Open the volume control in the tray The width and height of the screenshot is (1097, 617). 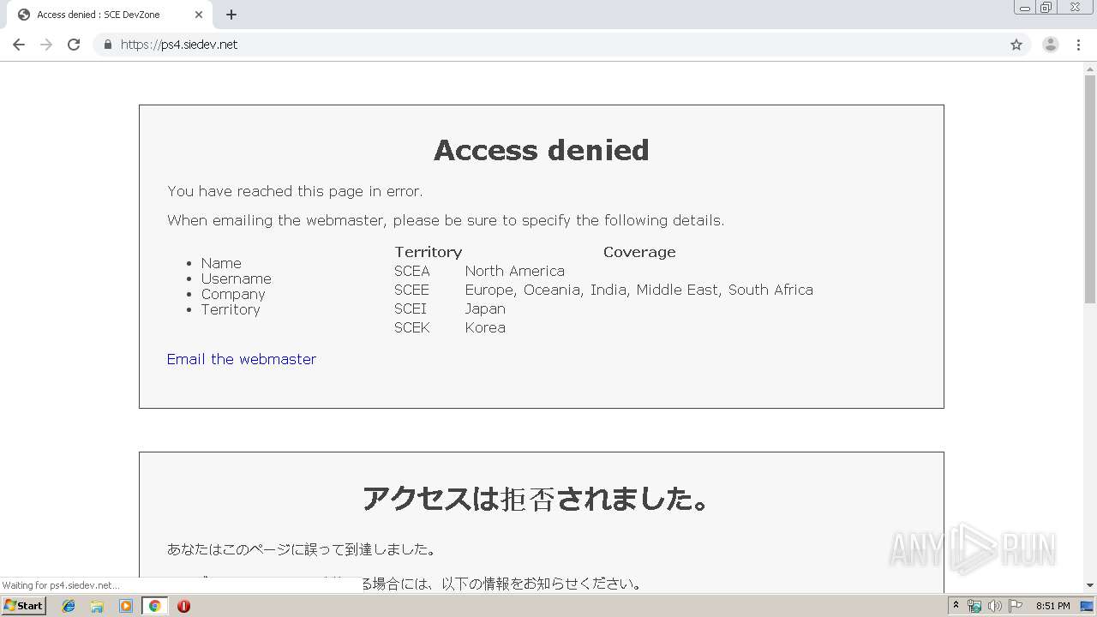[995, 606]
